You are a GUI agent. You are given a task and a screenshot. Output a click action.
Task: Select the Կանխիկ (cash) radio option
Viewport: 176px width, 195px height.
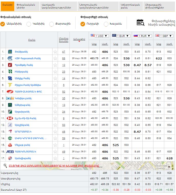pyautogui.click(x=29, y=24)
